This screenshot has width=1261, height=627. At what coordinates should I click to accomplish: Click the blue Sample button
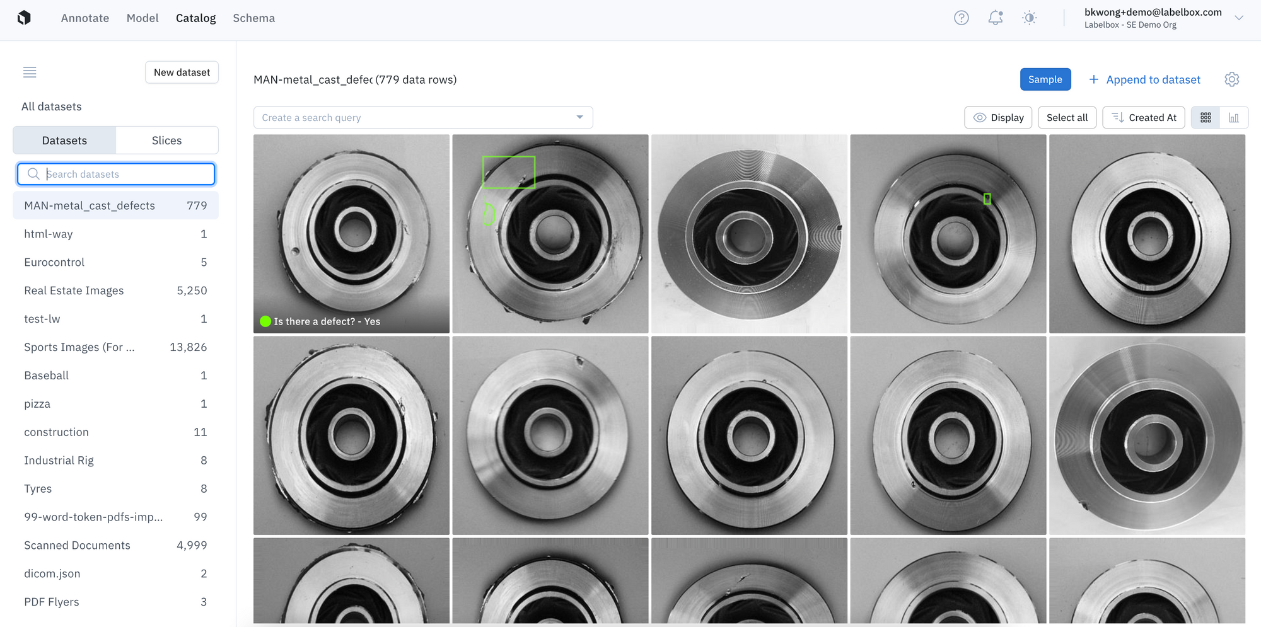pyautogui.click(x=1045, y=79)
